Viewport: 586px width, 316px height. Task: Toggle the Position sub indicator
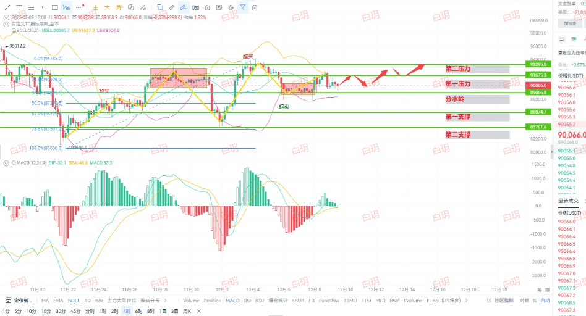(212, 301)
